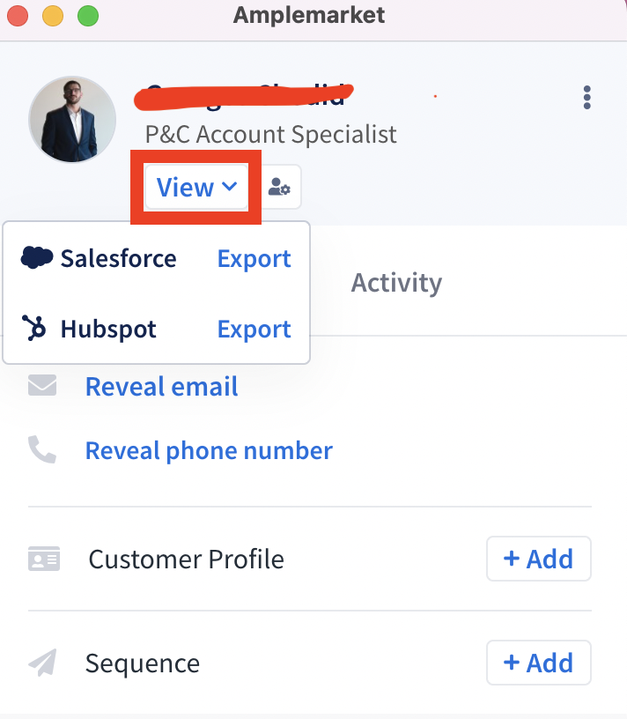
Task: Select Salesforce in the dropdown list
Action: 118,258
